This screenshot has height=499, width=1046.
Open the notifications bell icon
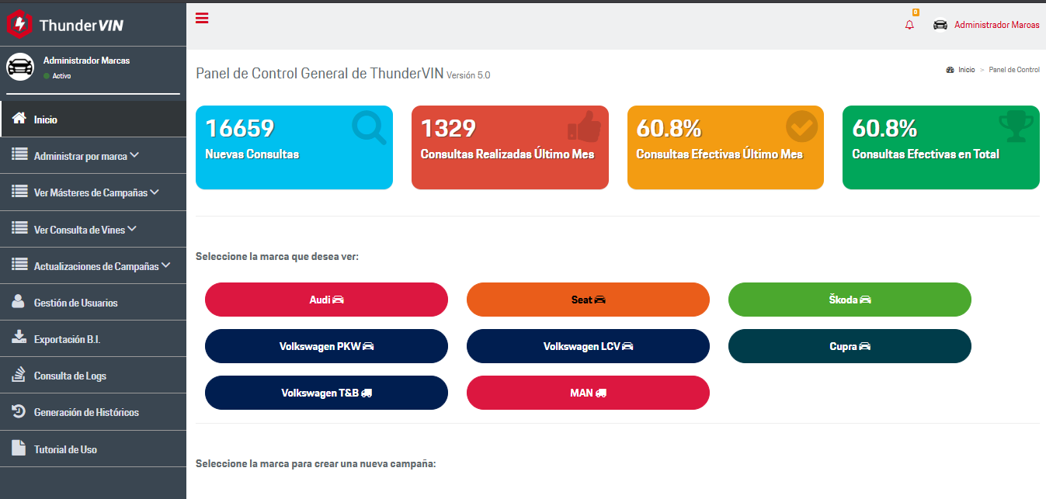(909, 25)
